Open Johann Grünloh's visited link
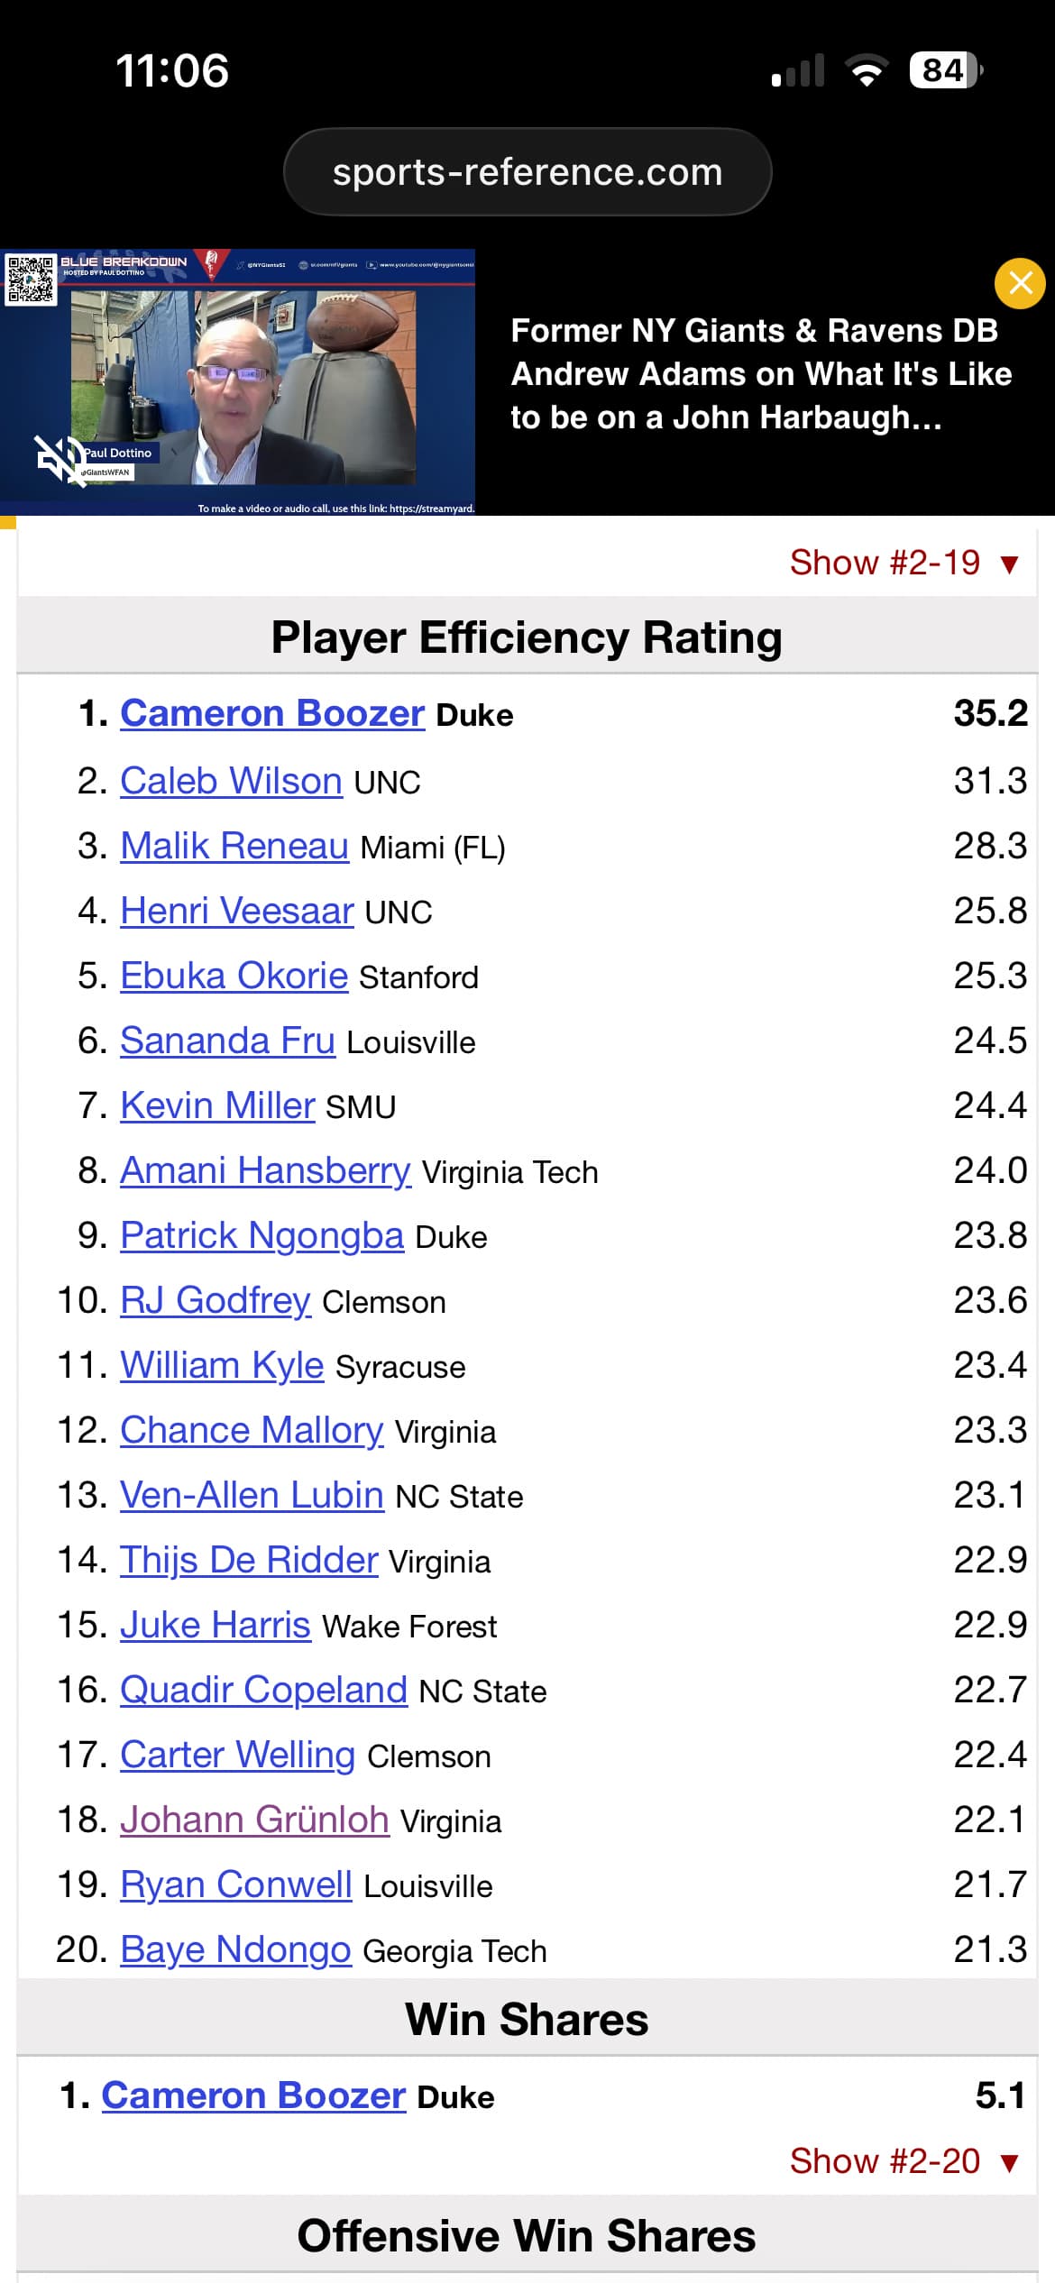 pos(254,1820)
